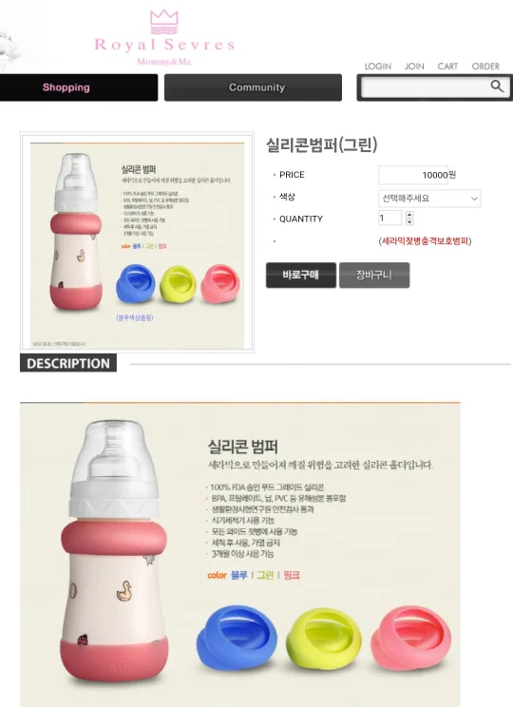The image size is (513, 707).
Task: Click the quantity input field
Action: pos(389,218)
